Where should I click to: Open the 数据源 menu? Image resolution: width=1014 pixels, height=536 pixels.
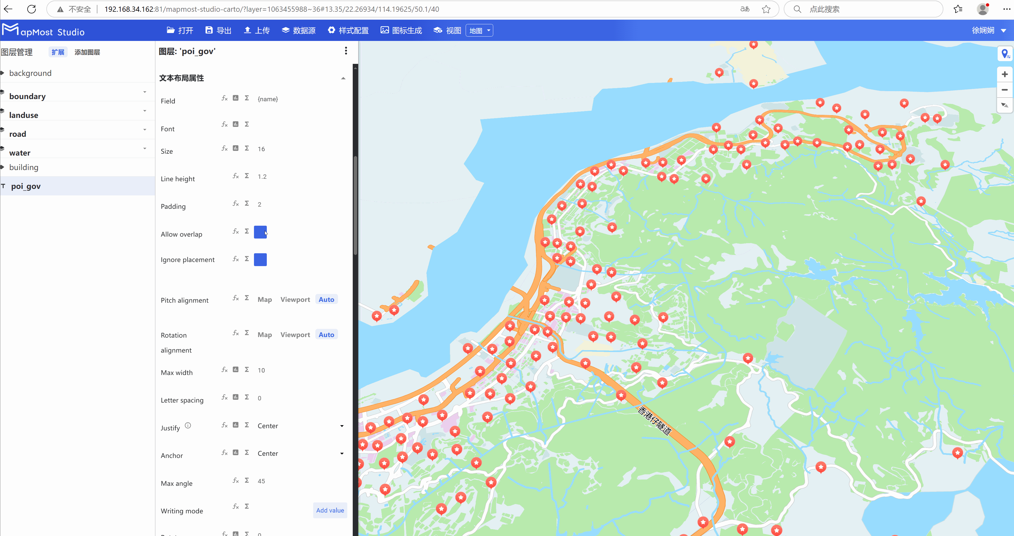tap(299, 30)
